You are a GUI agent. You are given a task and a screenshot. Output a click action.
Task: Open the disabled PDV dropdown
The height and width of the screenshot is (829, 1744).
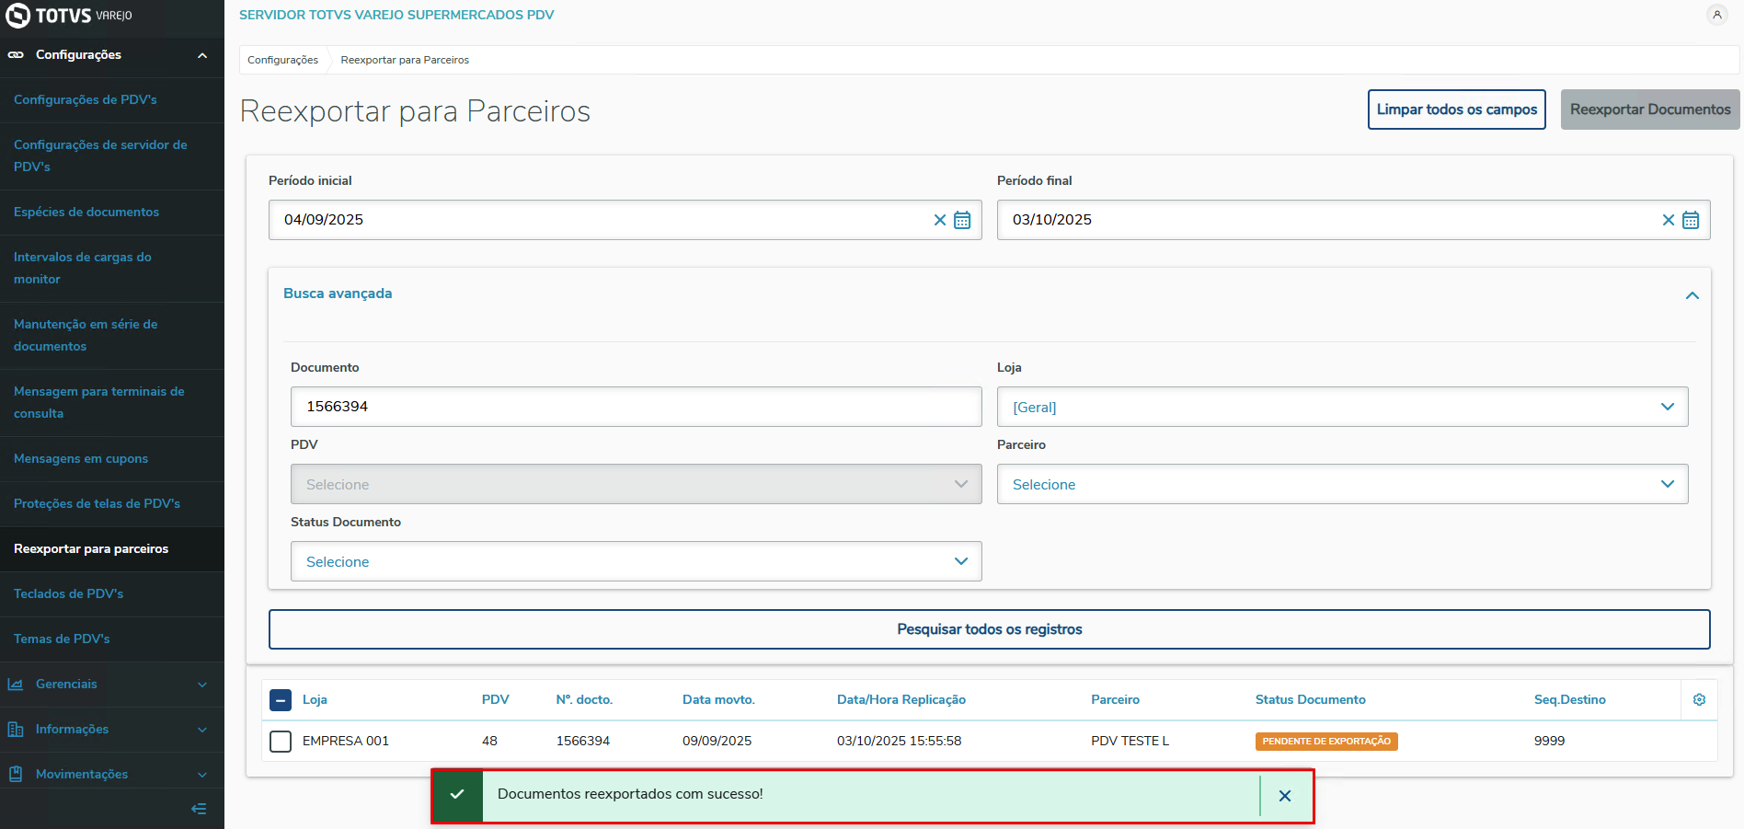pos(636,484)
